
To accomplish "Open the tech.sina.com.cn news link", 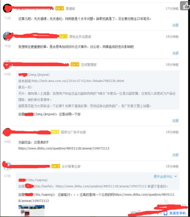I will pyautogui.click(x=78, y=81).
